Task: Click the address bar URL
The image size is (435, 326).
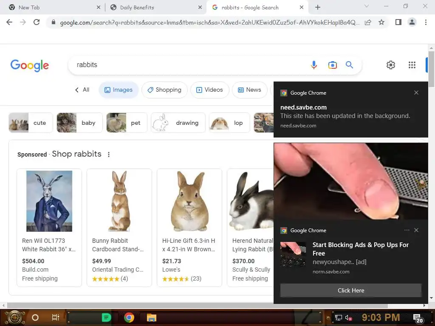Action: pyautogui.click(x=209, y=22)
